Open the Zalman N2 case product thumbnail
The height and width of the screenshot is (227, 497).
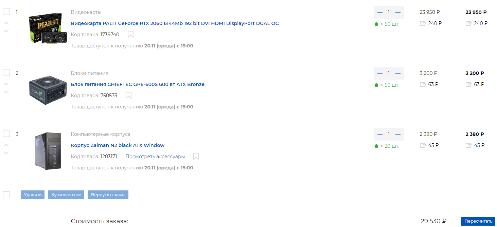tap(48, 151)
